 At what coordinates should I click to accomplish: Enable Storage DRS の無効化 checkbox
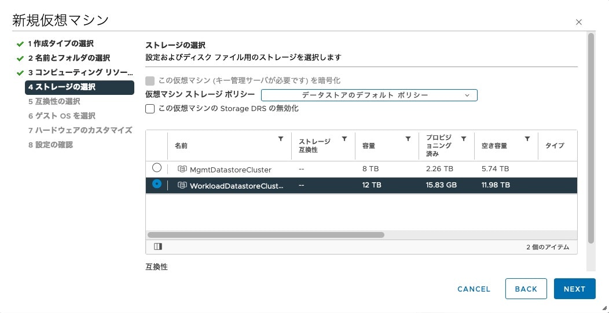tap(150, 109)
